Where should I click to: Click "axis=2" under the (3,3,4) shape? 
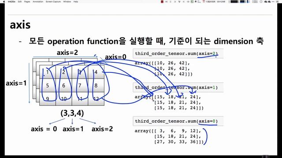click(x=102, y=129)
